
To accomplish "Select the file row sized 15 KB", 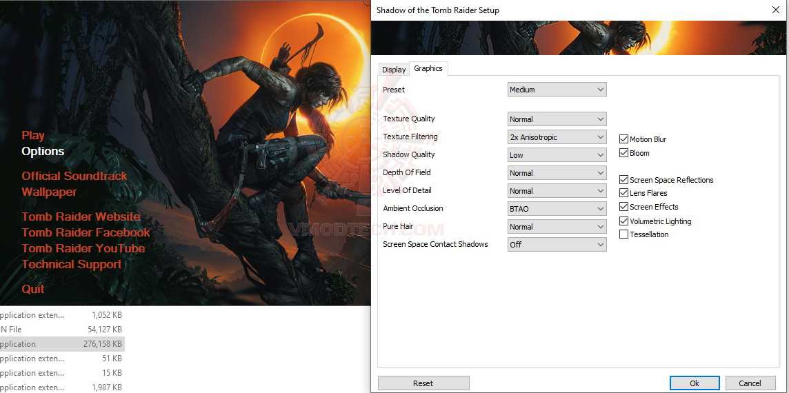I will click(62, 373).
